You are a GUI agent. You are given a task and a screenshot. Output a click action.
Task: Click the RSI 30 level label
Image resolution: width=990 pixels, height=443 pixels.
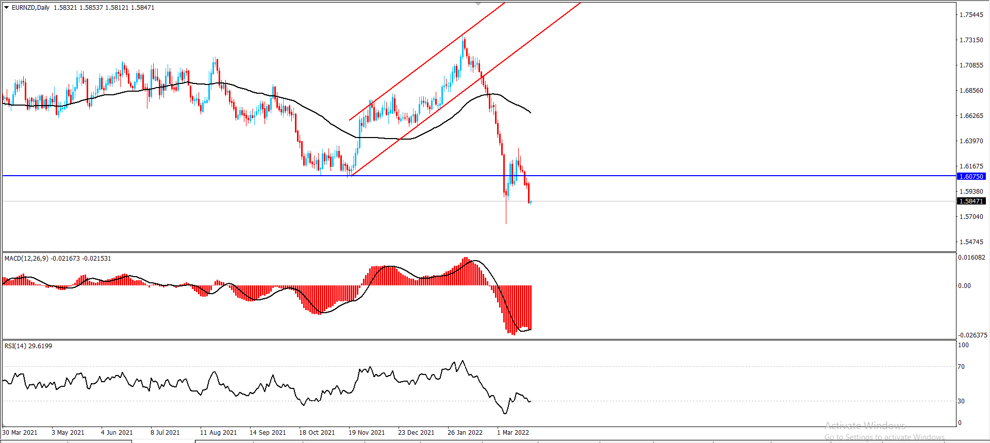pos(961,401)
